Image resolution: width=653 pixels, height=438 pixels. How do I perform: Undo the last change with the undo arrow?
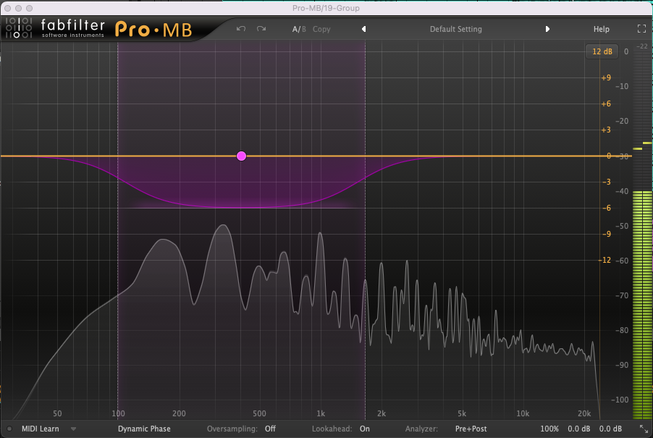pyautogui.click(x=240, y=29)
